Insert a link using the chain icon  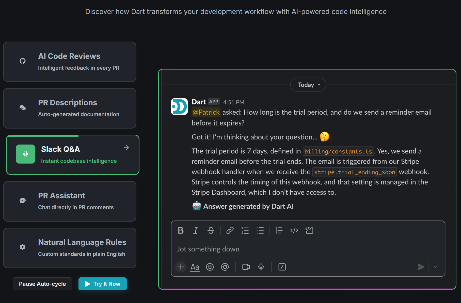tap(230, 230)
